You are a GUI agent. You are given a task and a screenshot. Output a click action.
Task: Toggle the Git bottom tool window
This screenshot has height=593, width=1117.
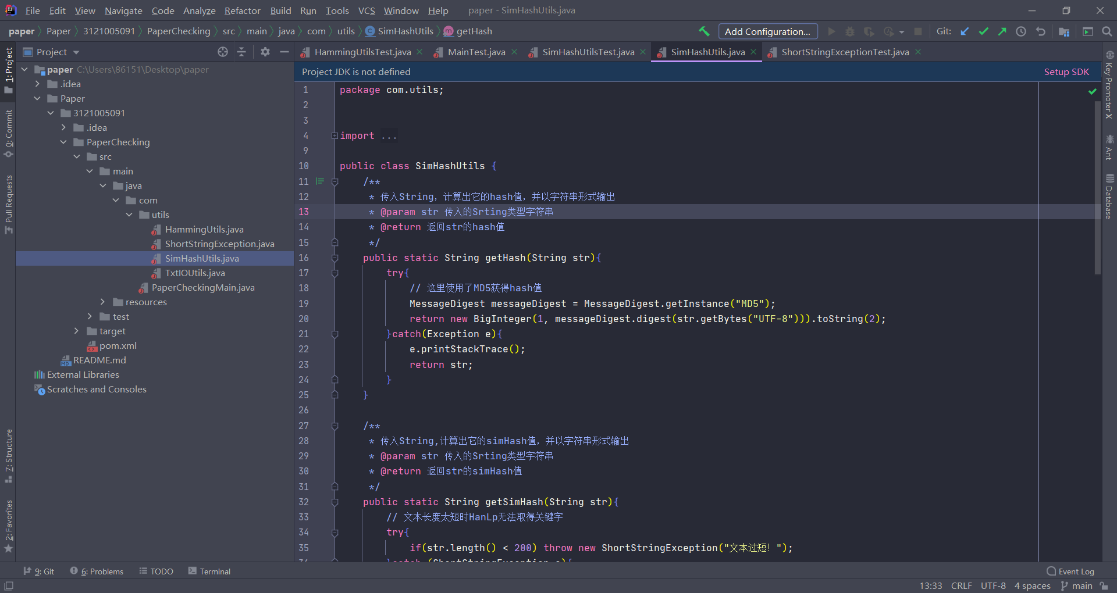pyautogui.click(x=38, y=571)
